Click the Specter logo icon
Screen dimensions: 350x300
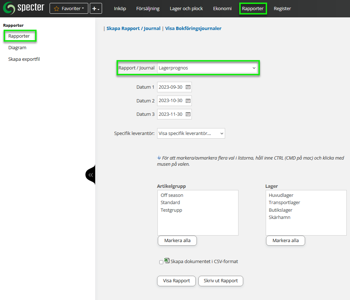(9, 8)
